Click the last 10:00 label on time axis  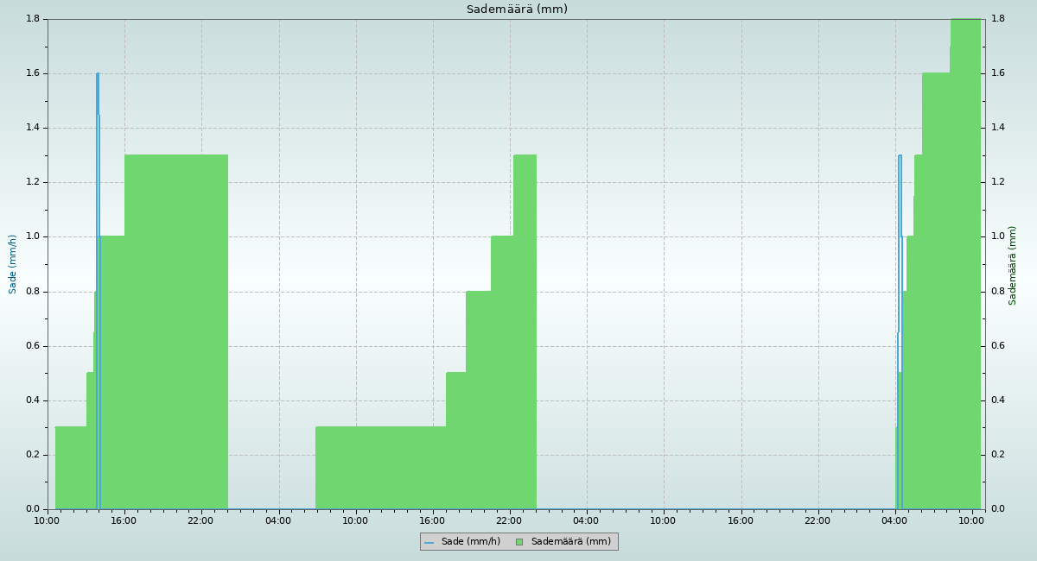tap(972, 520)
